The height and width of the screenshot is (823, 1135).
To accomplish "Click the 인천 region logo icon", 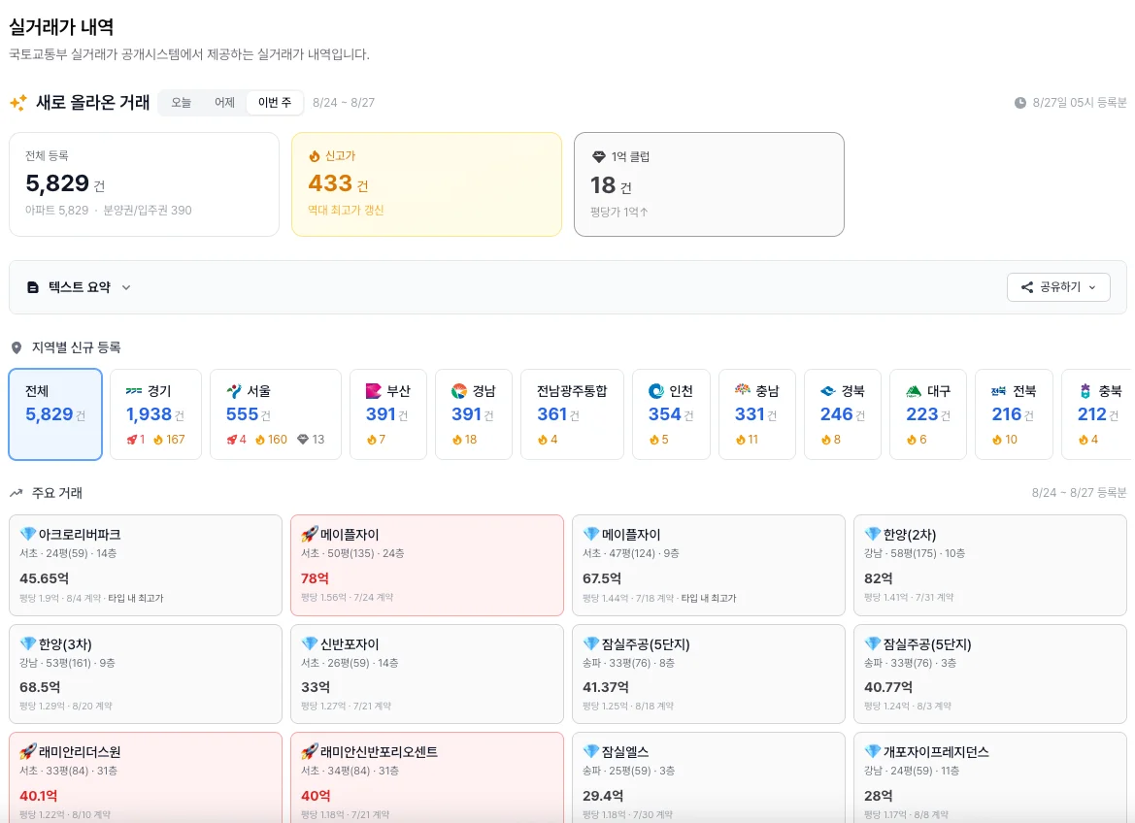I will (x=656, y=391).
